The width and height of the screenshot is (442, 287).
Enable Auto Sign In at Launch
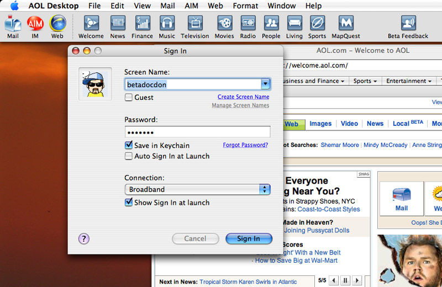(129, 156)
